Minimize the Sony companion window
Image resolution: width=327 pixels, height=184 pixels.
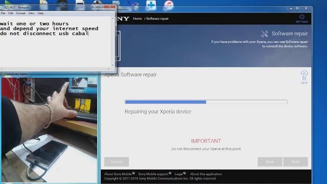(x=291, y=9)
